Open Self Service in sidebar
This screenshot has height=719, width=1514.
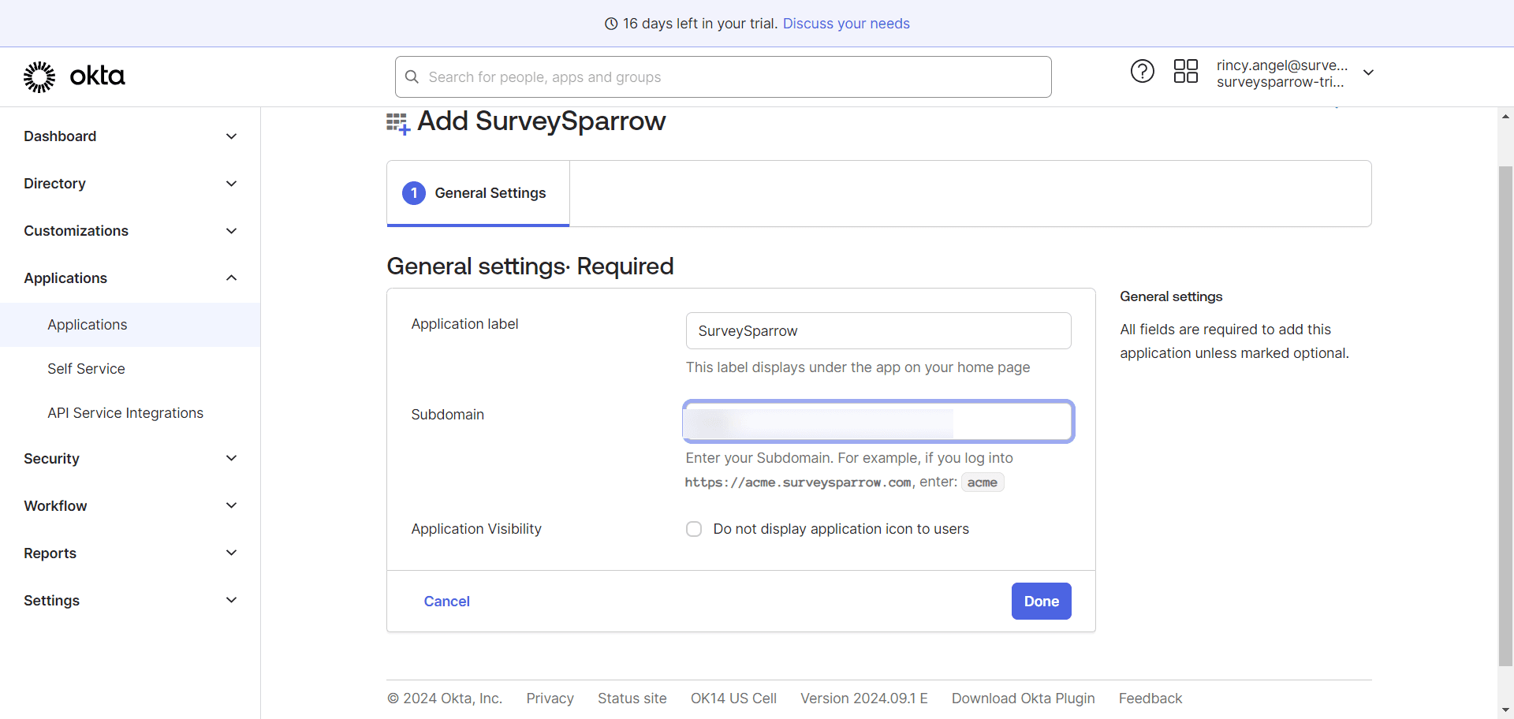coord(86,369)
